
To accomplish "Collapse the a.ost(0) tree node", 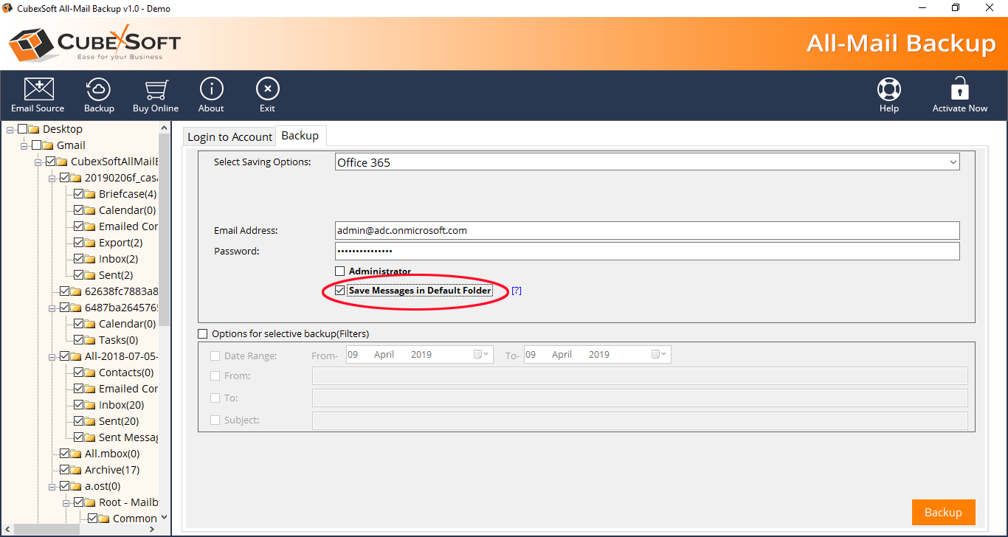I will 52,486.
